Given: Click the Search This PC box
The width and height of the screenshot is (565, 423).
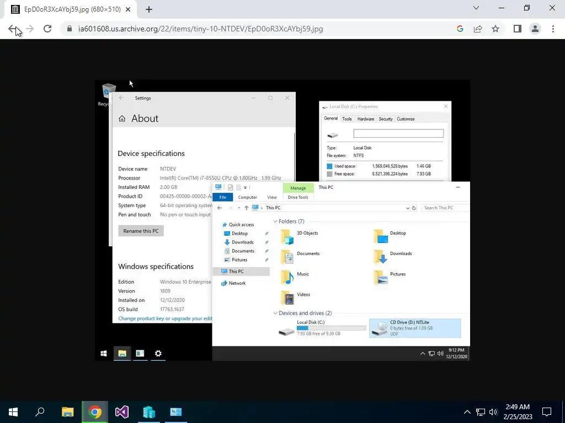Looking at the screenshot, I should (x=445, y=208).
